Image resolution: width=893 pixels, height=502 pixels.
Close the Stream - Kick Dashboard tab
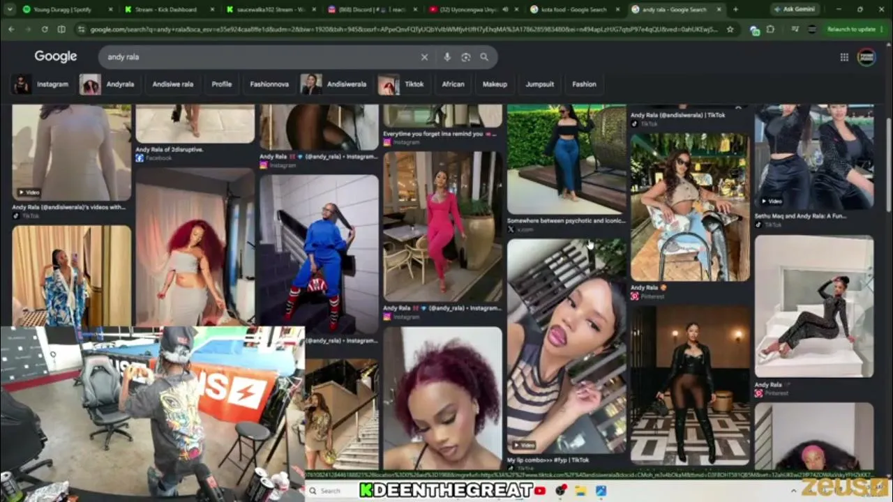coord(212,10)
